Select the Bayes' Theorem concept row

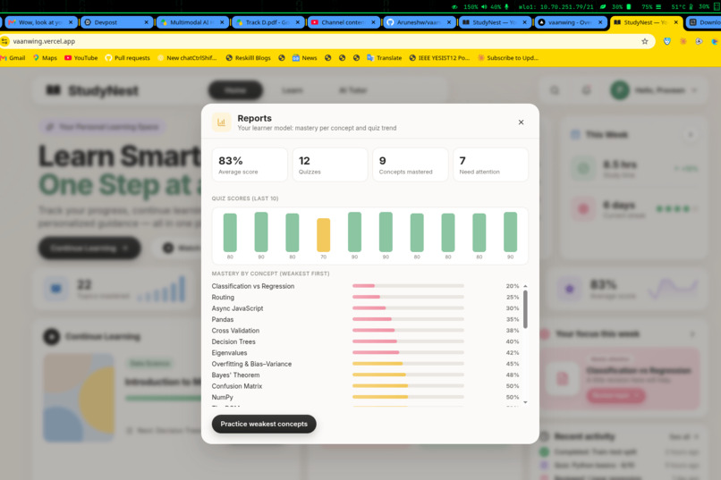366,375
